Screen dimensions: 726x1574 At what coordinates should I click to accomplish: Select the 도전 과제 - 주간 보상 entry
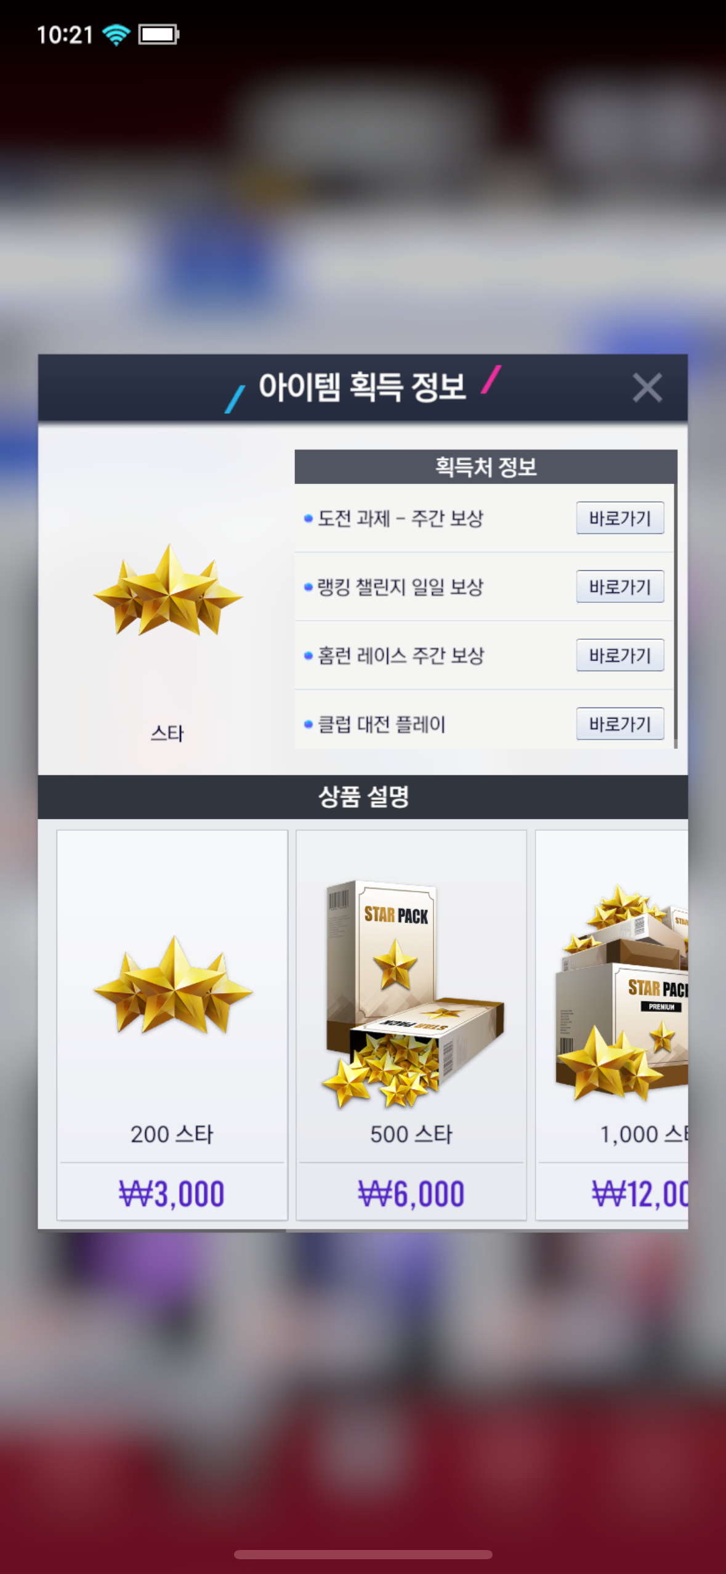click(400, 519)
